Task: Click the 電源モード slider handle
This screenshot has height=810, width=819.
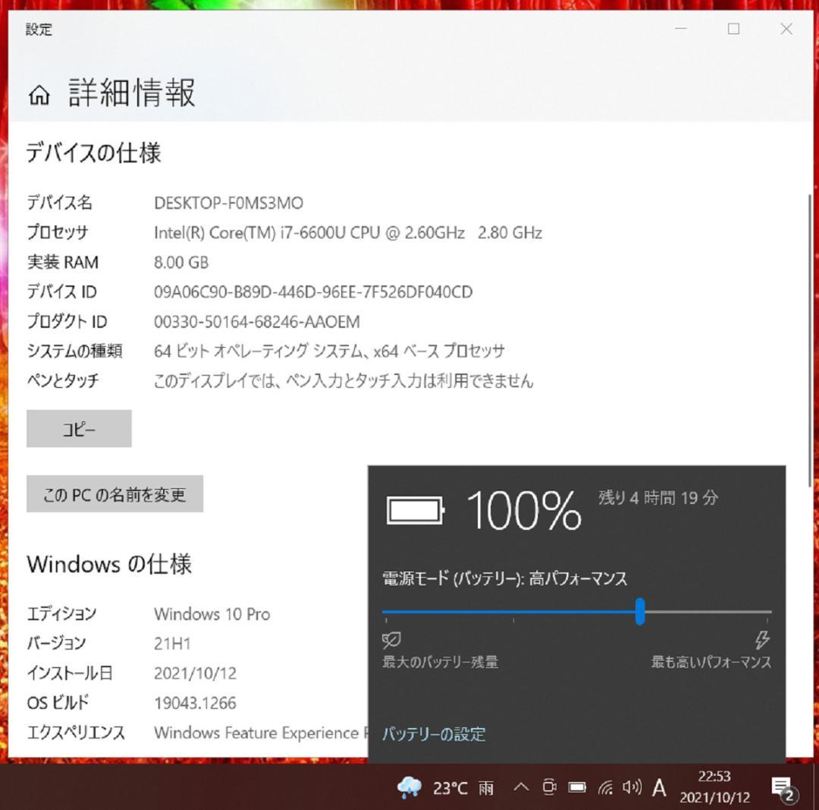Action: 641,611
